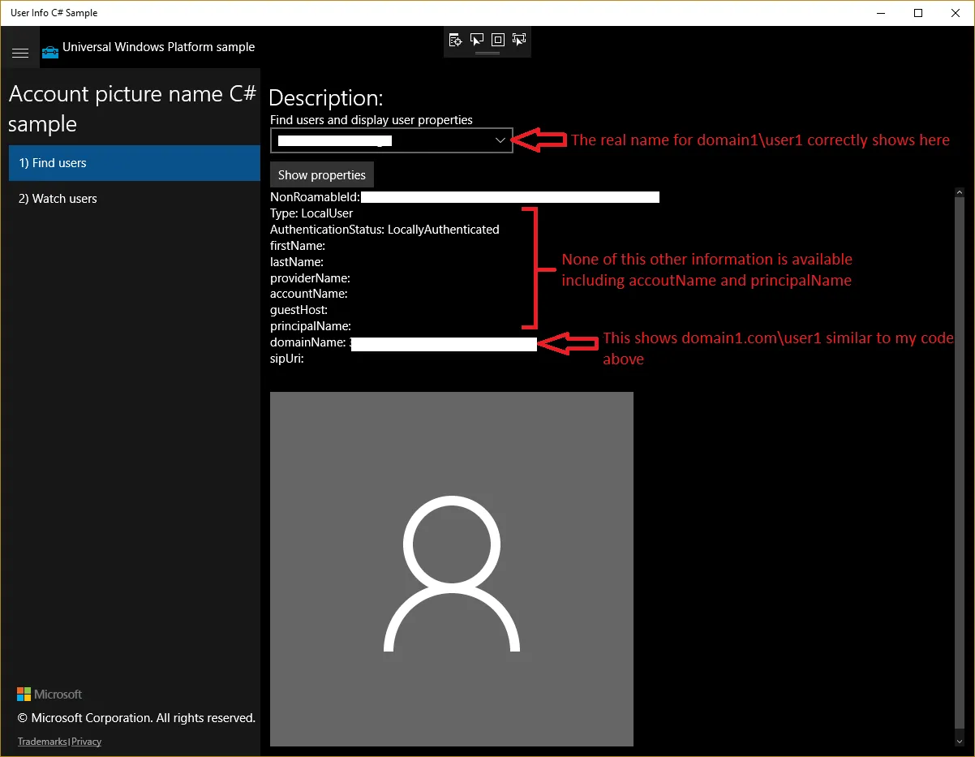Click the scrollbar down arrow
This screenshot has width=975, height=757.
(x=960, y=741)
